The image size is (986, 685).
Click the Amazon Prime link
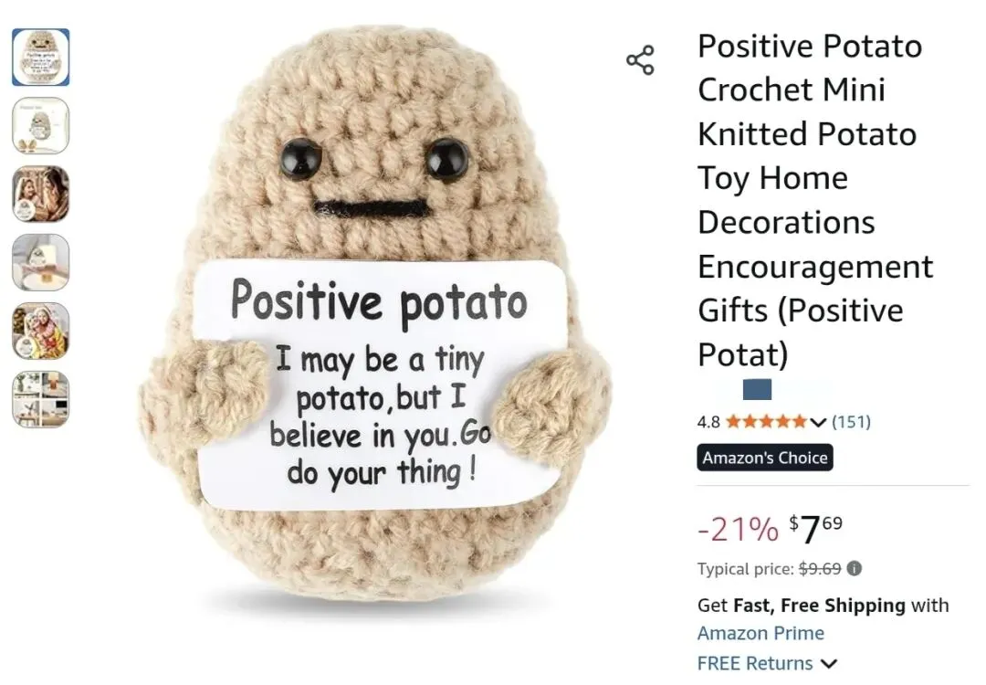tap(760, 633)
